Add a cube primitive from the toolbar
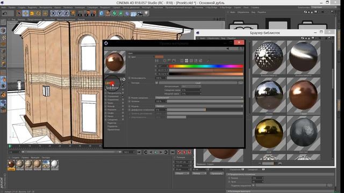The width and height of the screenshot is (344, 193). click(102, 13)
